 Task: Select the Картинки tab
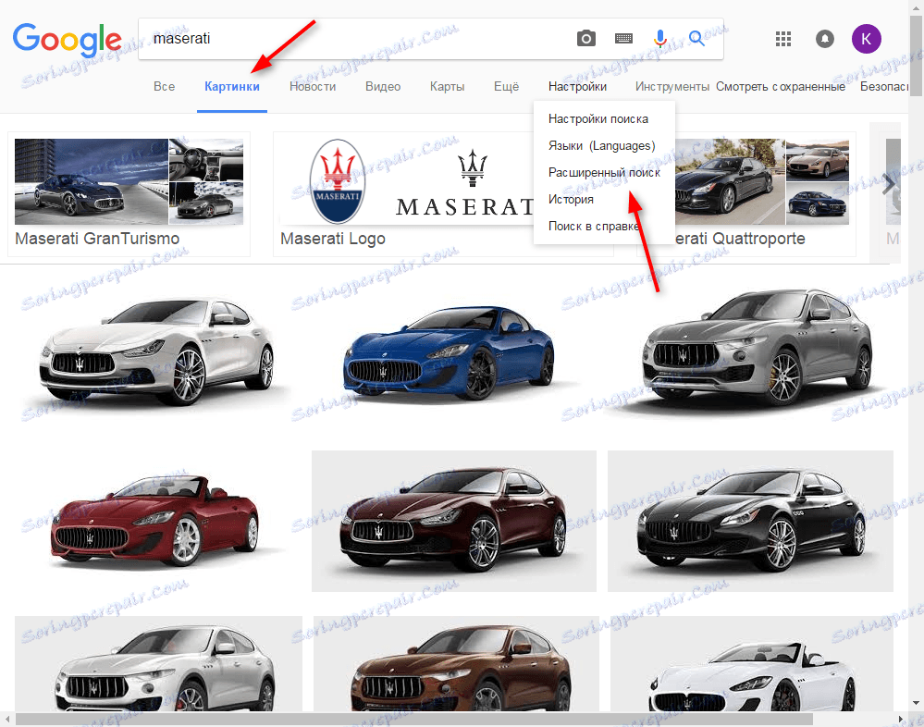tap(232, 87)
